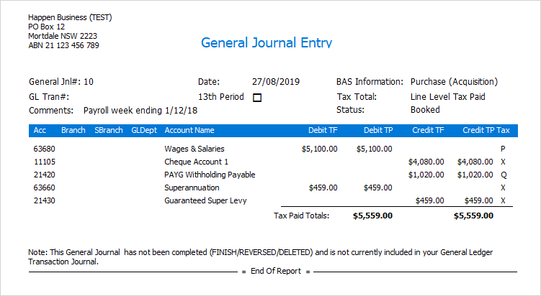The image size is (541, 296).
Task: Click the Cheque Account 1 line
Action: click(197, 162)
